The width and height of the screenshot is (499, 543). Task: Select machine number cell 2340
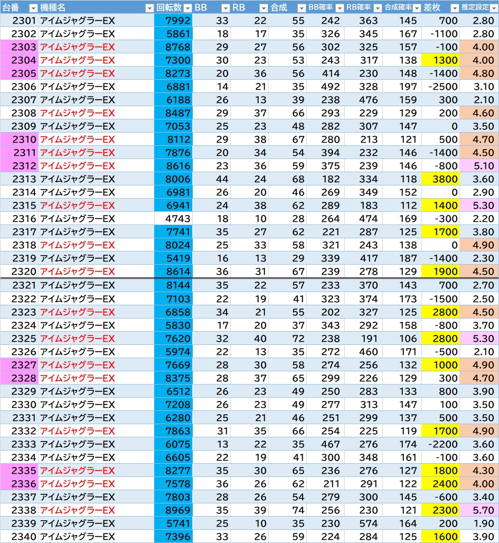pos(19,537)
